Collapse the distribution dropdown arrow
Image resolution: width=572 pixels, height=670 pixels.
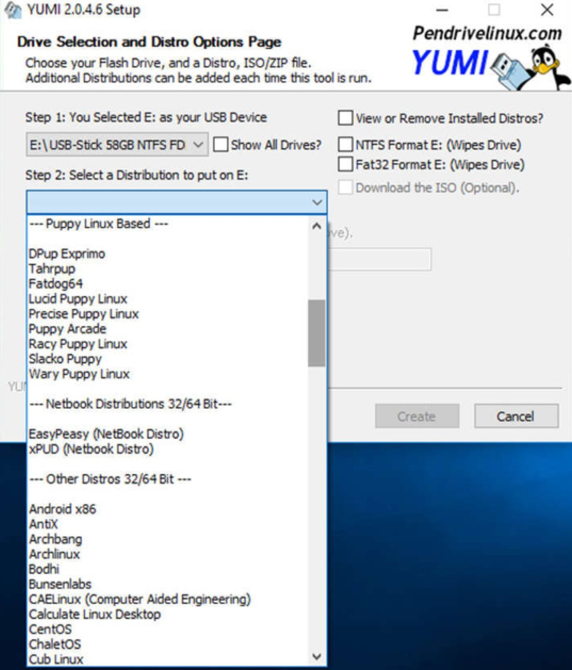317,202
